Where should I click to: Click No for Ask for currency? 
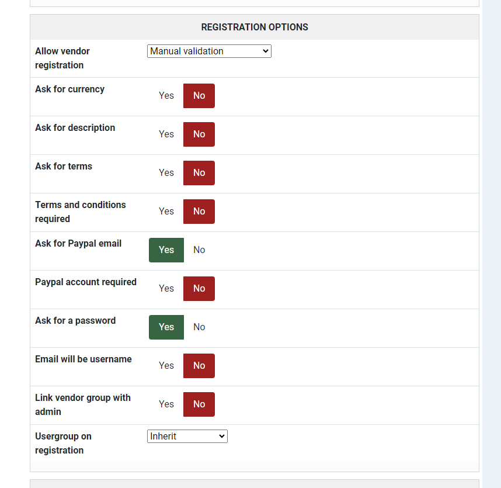click(199, 96)
